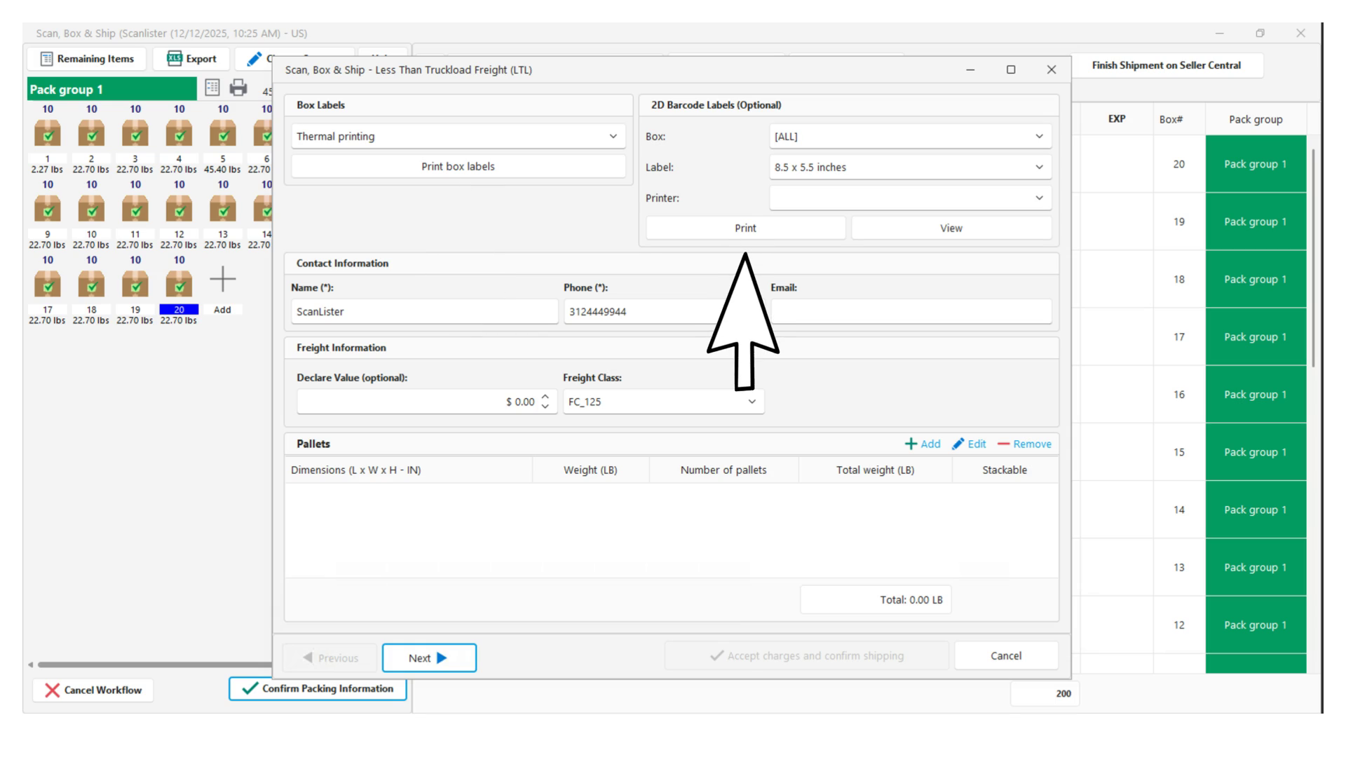Image resolution: width=1346 pixels, height=757 pixels.
Task: Toggle the checkmark on box 19 thumbnail
Action: coord(135,285)
